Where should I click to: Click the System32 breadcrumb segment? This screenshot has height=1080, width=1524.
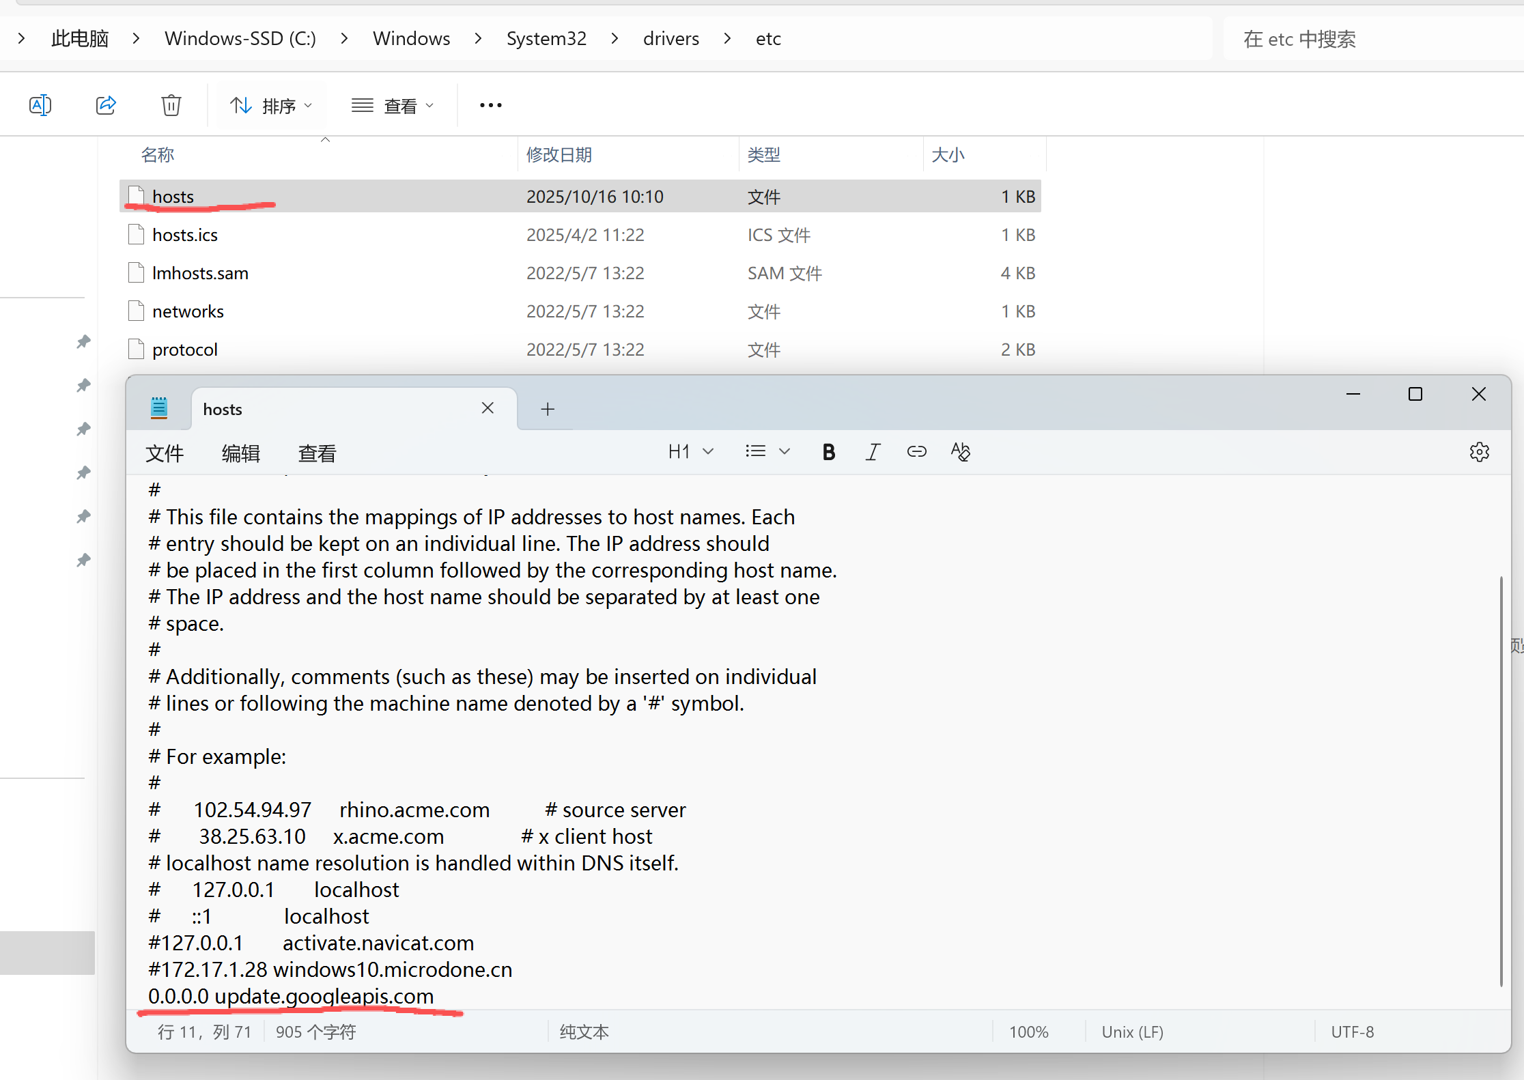pyautogui.click(x=546, y=39)
